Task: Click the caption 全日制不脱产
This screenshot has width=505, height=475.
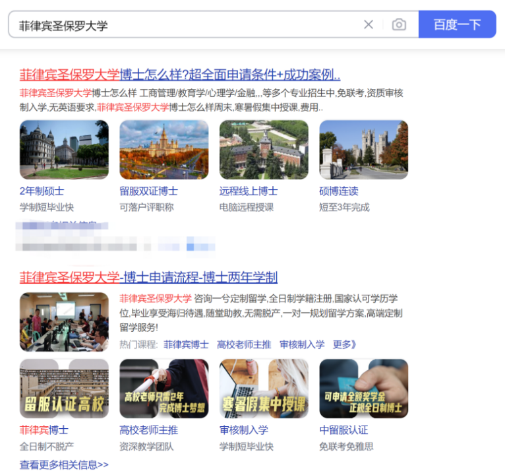Action: 47,447
